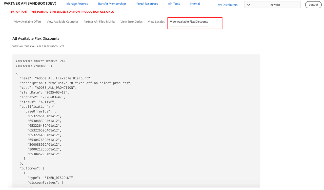Click the description "Exclusive 20 fixed off" line
The width and height of the screenshot is (324, 190).
(76, 83)
